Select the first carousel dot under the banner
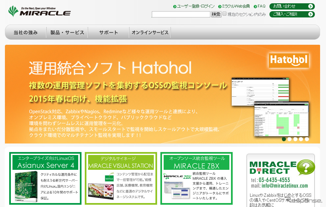This screenshot has width=326, height=207. click(284, 139)
